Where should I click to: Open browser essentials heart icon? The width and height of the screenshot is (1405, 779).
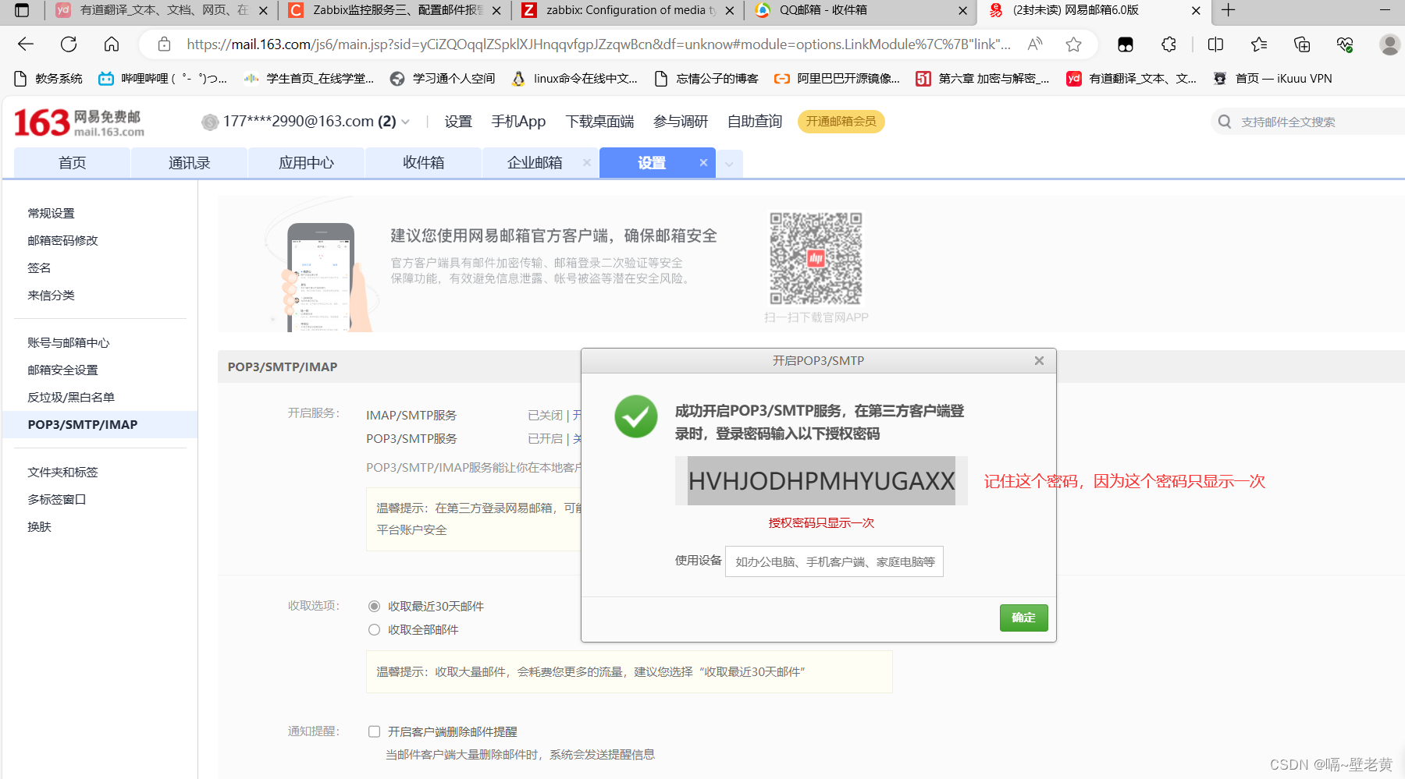1345,44
